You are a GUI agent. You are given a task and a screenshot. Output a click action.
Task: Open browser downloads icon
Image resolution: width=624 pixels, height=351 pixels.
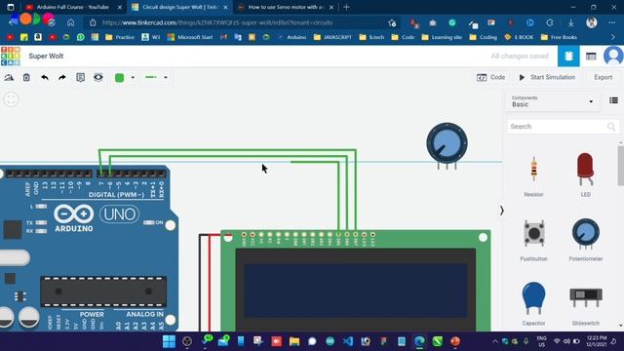click(x=571, y=22)
